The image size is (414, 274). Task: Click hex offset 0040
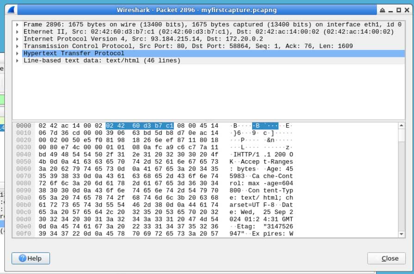(24, 154)
